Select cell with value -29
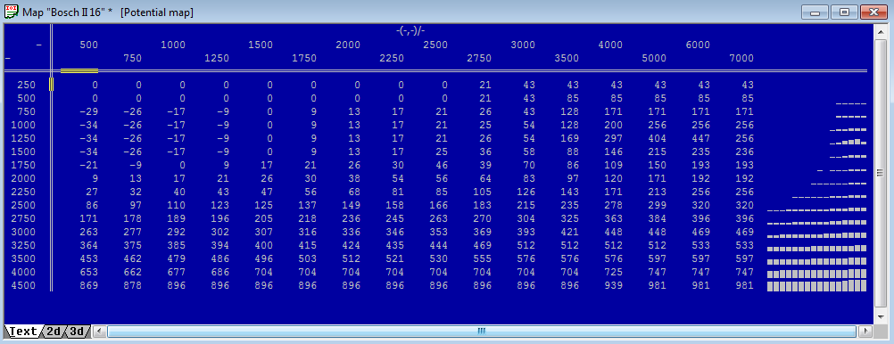Viewport: 894px width, 344px height. [x=88, y=111]
